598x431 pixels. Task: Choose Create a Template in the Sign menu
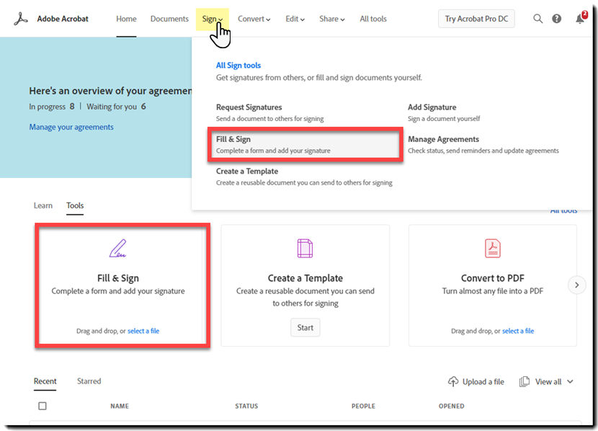[x=305, y=177]
